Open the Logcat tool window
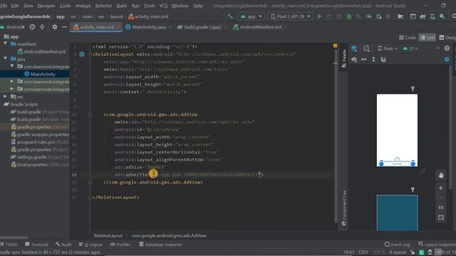Screen dimensions: 456x256 tap(90, 245)
